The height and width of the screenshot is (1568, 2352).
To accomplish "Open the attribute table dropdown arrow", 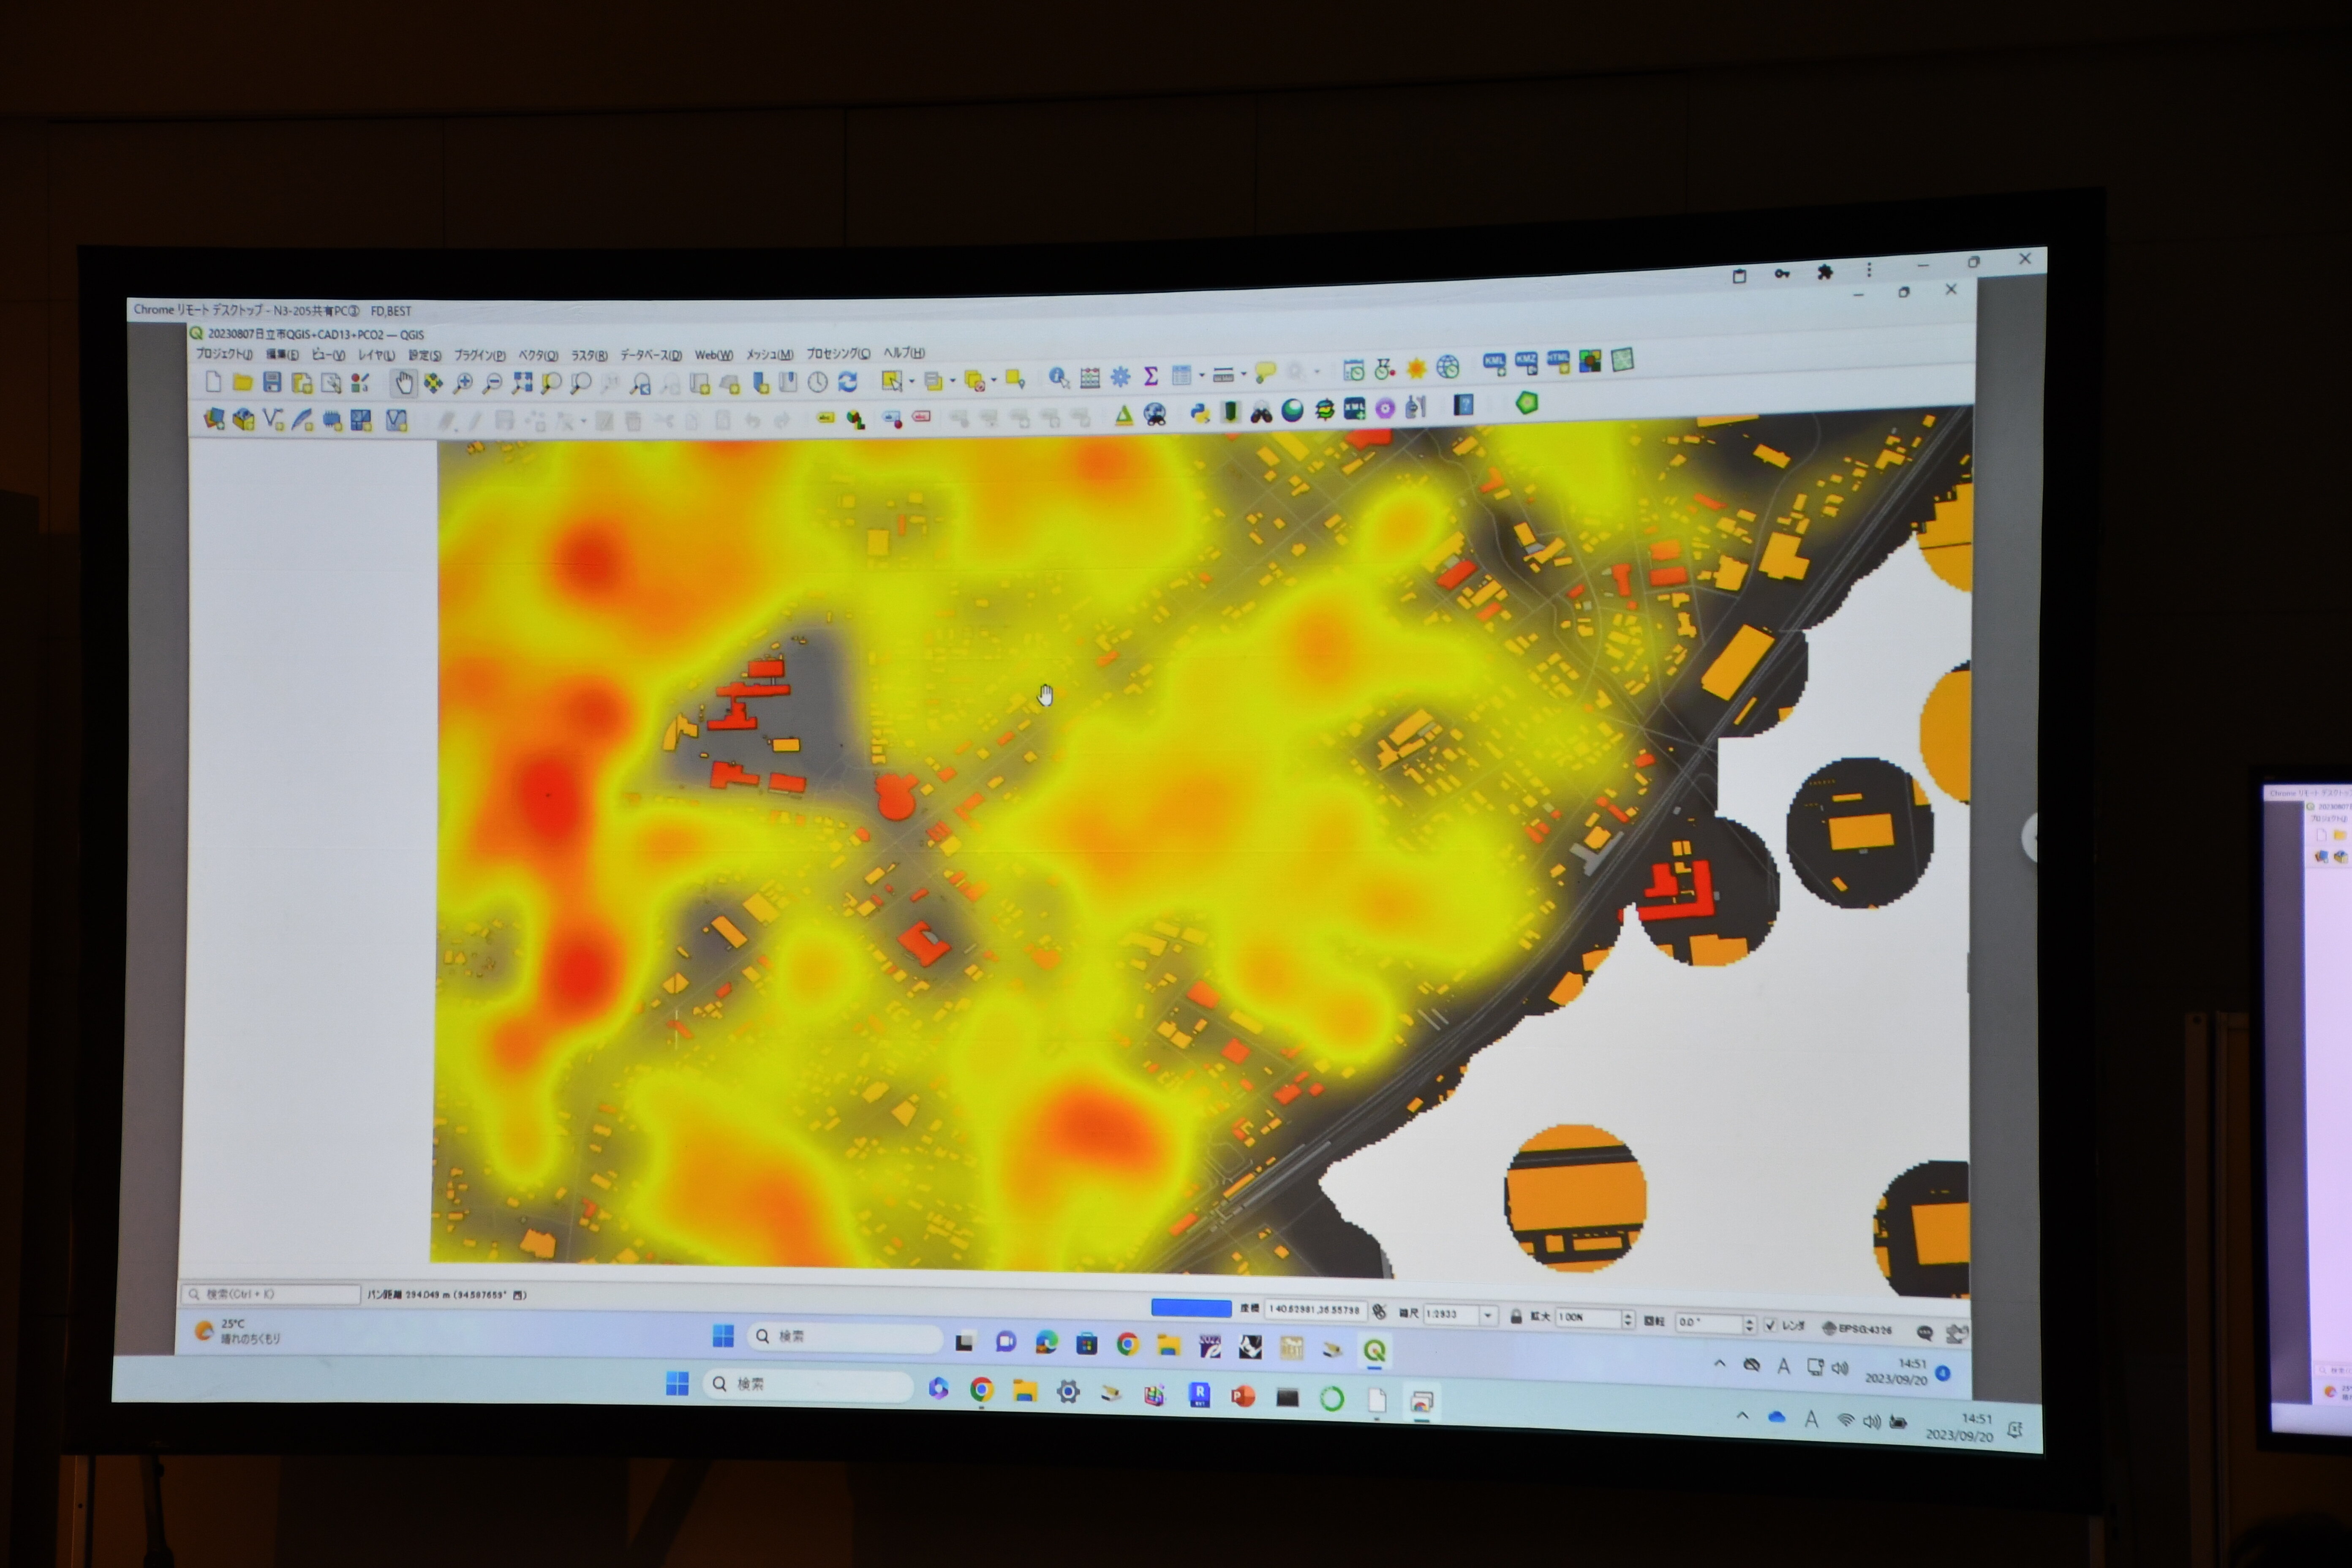I will (x=1202, y=375).
